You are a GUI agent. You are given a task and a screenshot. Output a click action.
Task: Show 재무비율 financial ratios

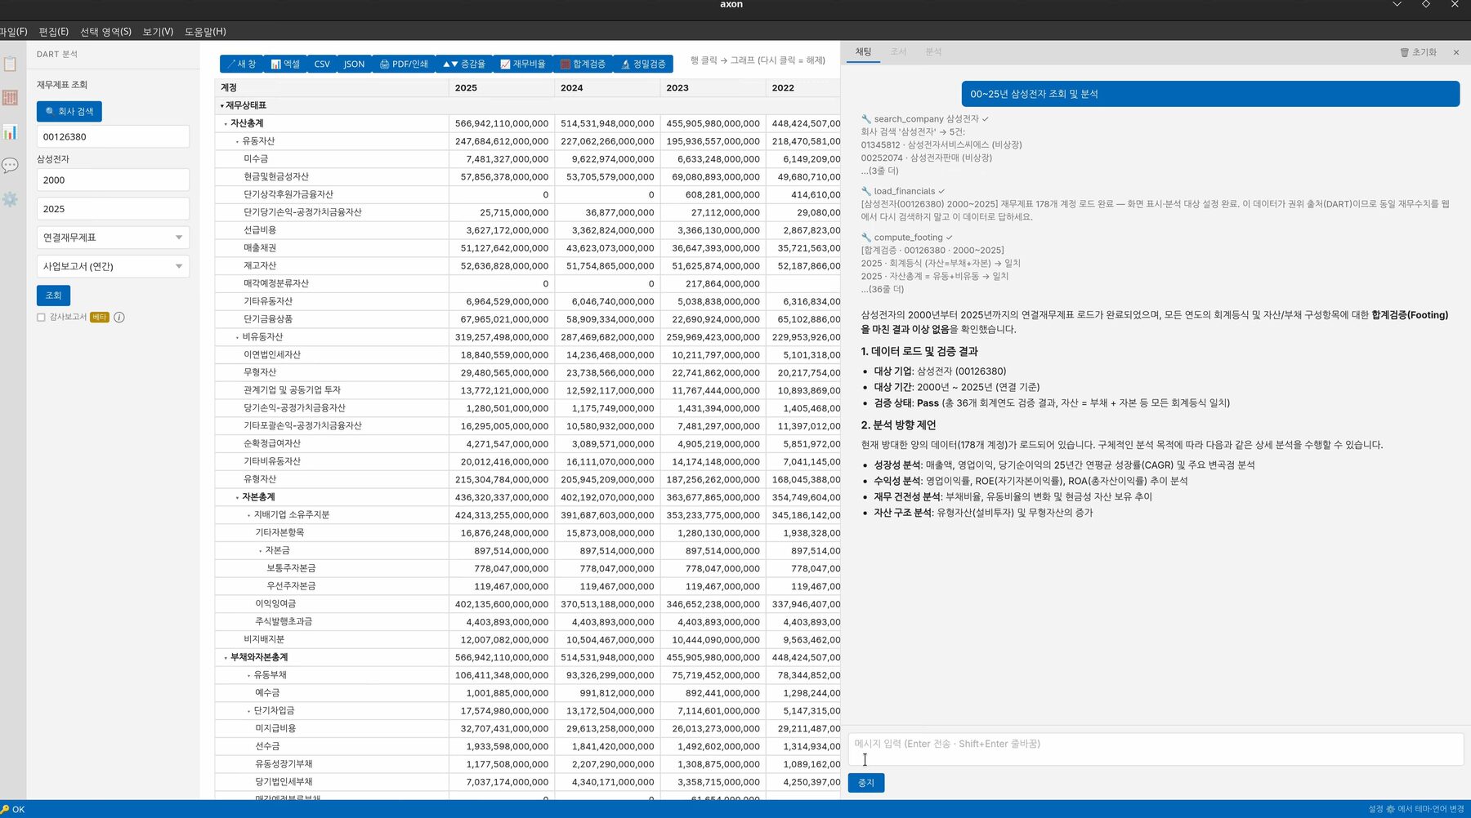(522, 64)
